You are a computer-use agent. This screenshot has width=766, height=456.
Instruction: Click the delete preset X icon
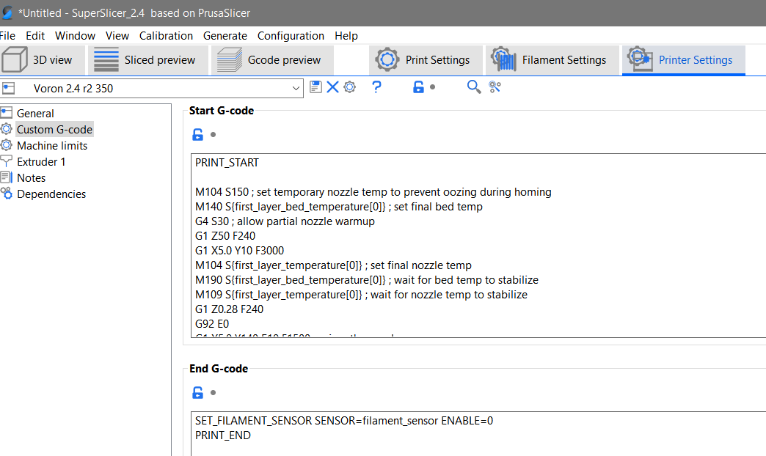[x=332, y=87]
